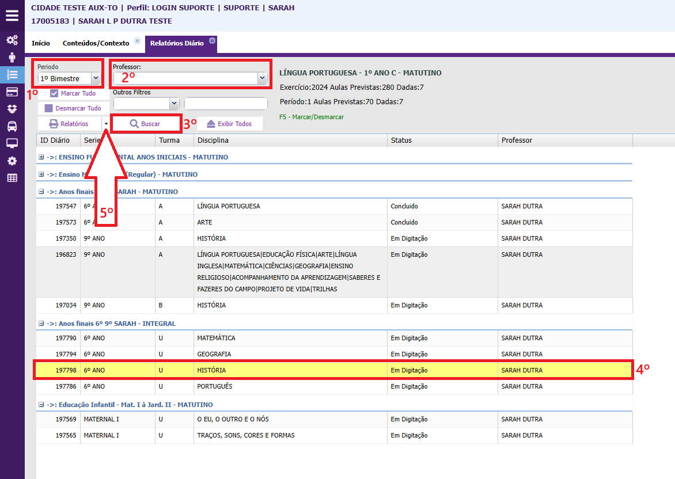
Task: Switch to the Conteúdos/Contexto tab
Action: (x=96, y=43)
